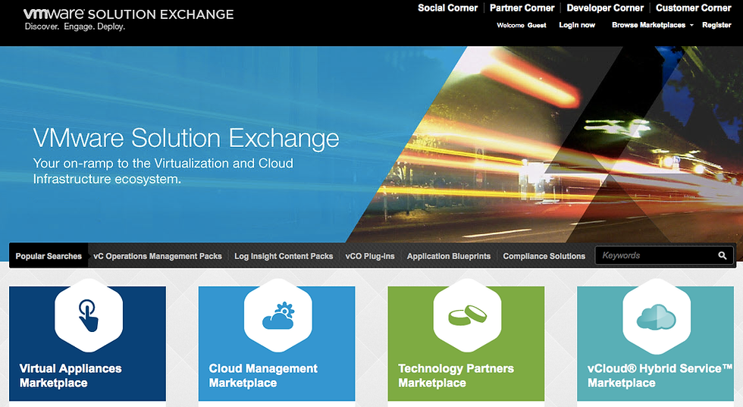The width and height of the screenshot is (743, 407).
Task: Click the Login now link
Action: click(577, 25)
